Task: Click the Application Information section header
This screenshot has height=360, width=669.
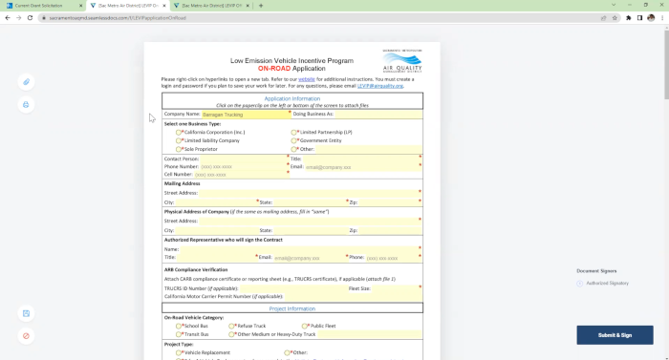Action: [292, 98]
